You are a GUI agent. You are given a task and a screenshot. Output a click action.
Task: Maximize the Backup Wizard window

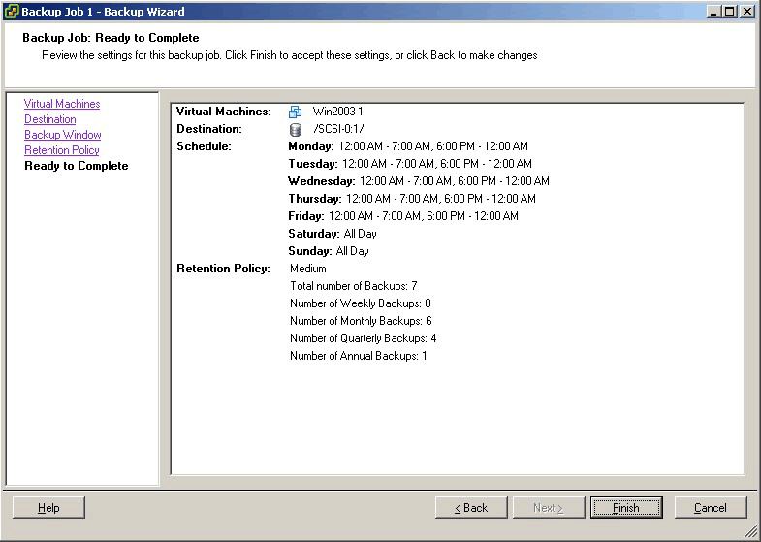(730, 12)
